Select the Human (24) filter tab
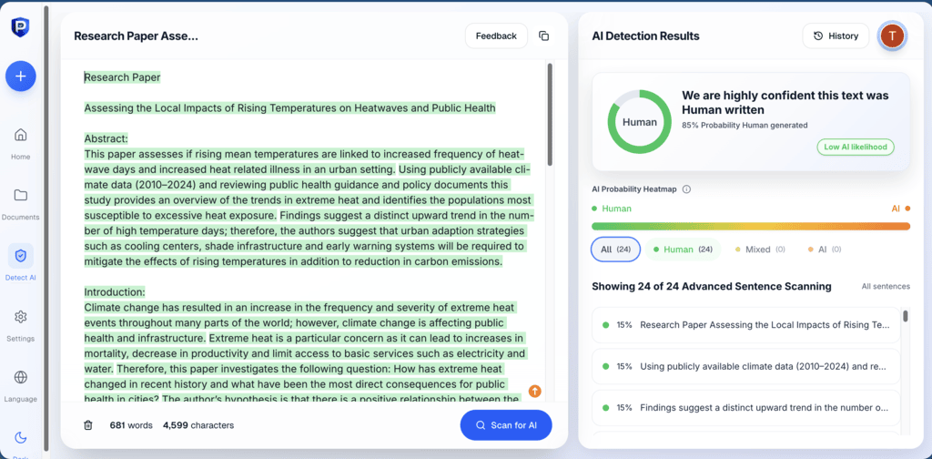This screenshot has height=459, width=932. click(683, 250)
